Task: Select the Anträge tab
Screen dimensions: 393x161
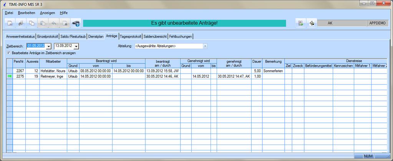Action: click(111, 36)
